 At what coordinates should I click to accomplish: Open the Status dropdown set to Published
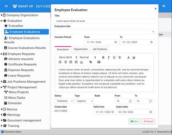(64, 101)
